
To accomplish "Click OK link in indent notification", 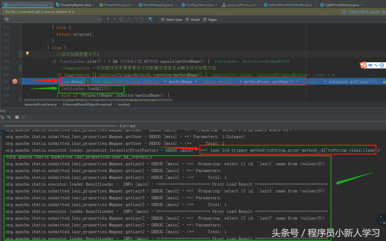I will (344, 12).
